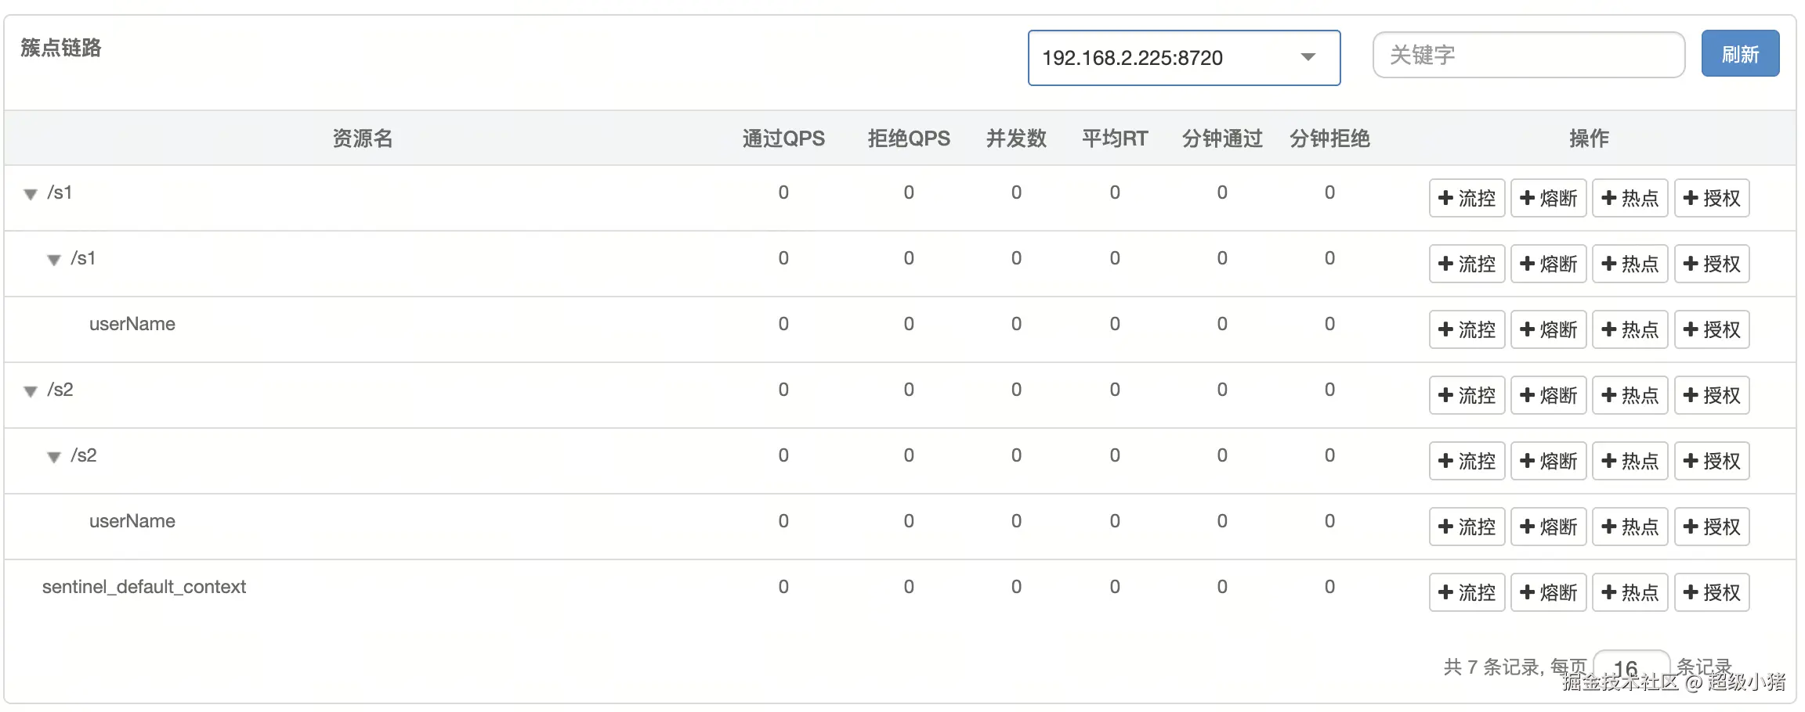
Task: Click the records-per-page number field
Action: [x=1630, y=666]
